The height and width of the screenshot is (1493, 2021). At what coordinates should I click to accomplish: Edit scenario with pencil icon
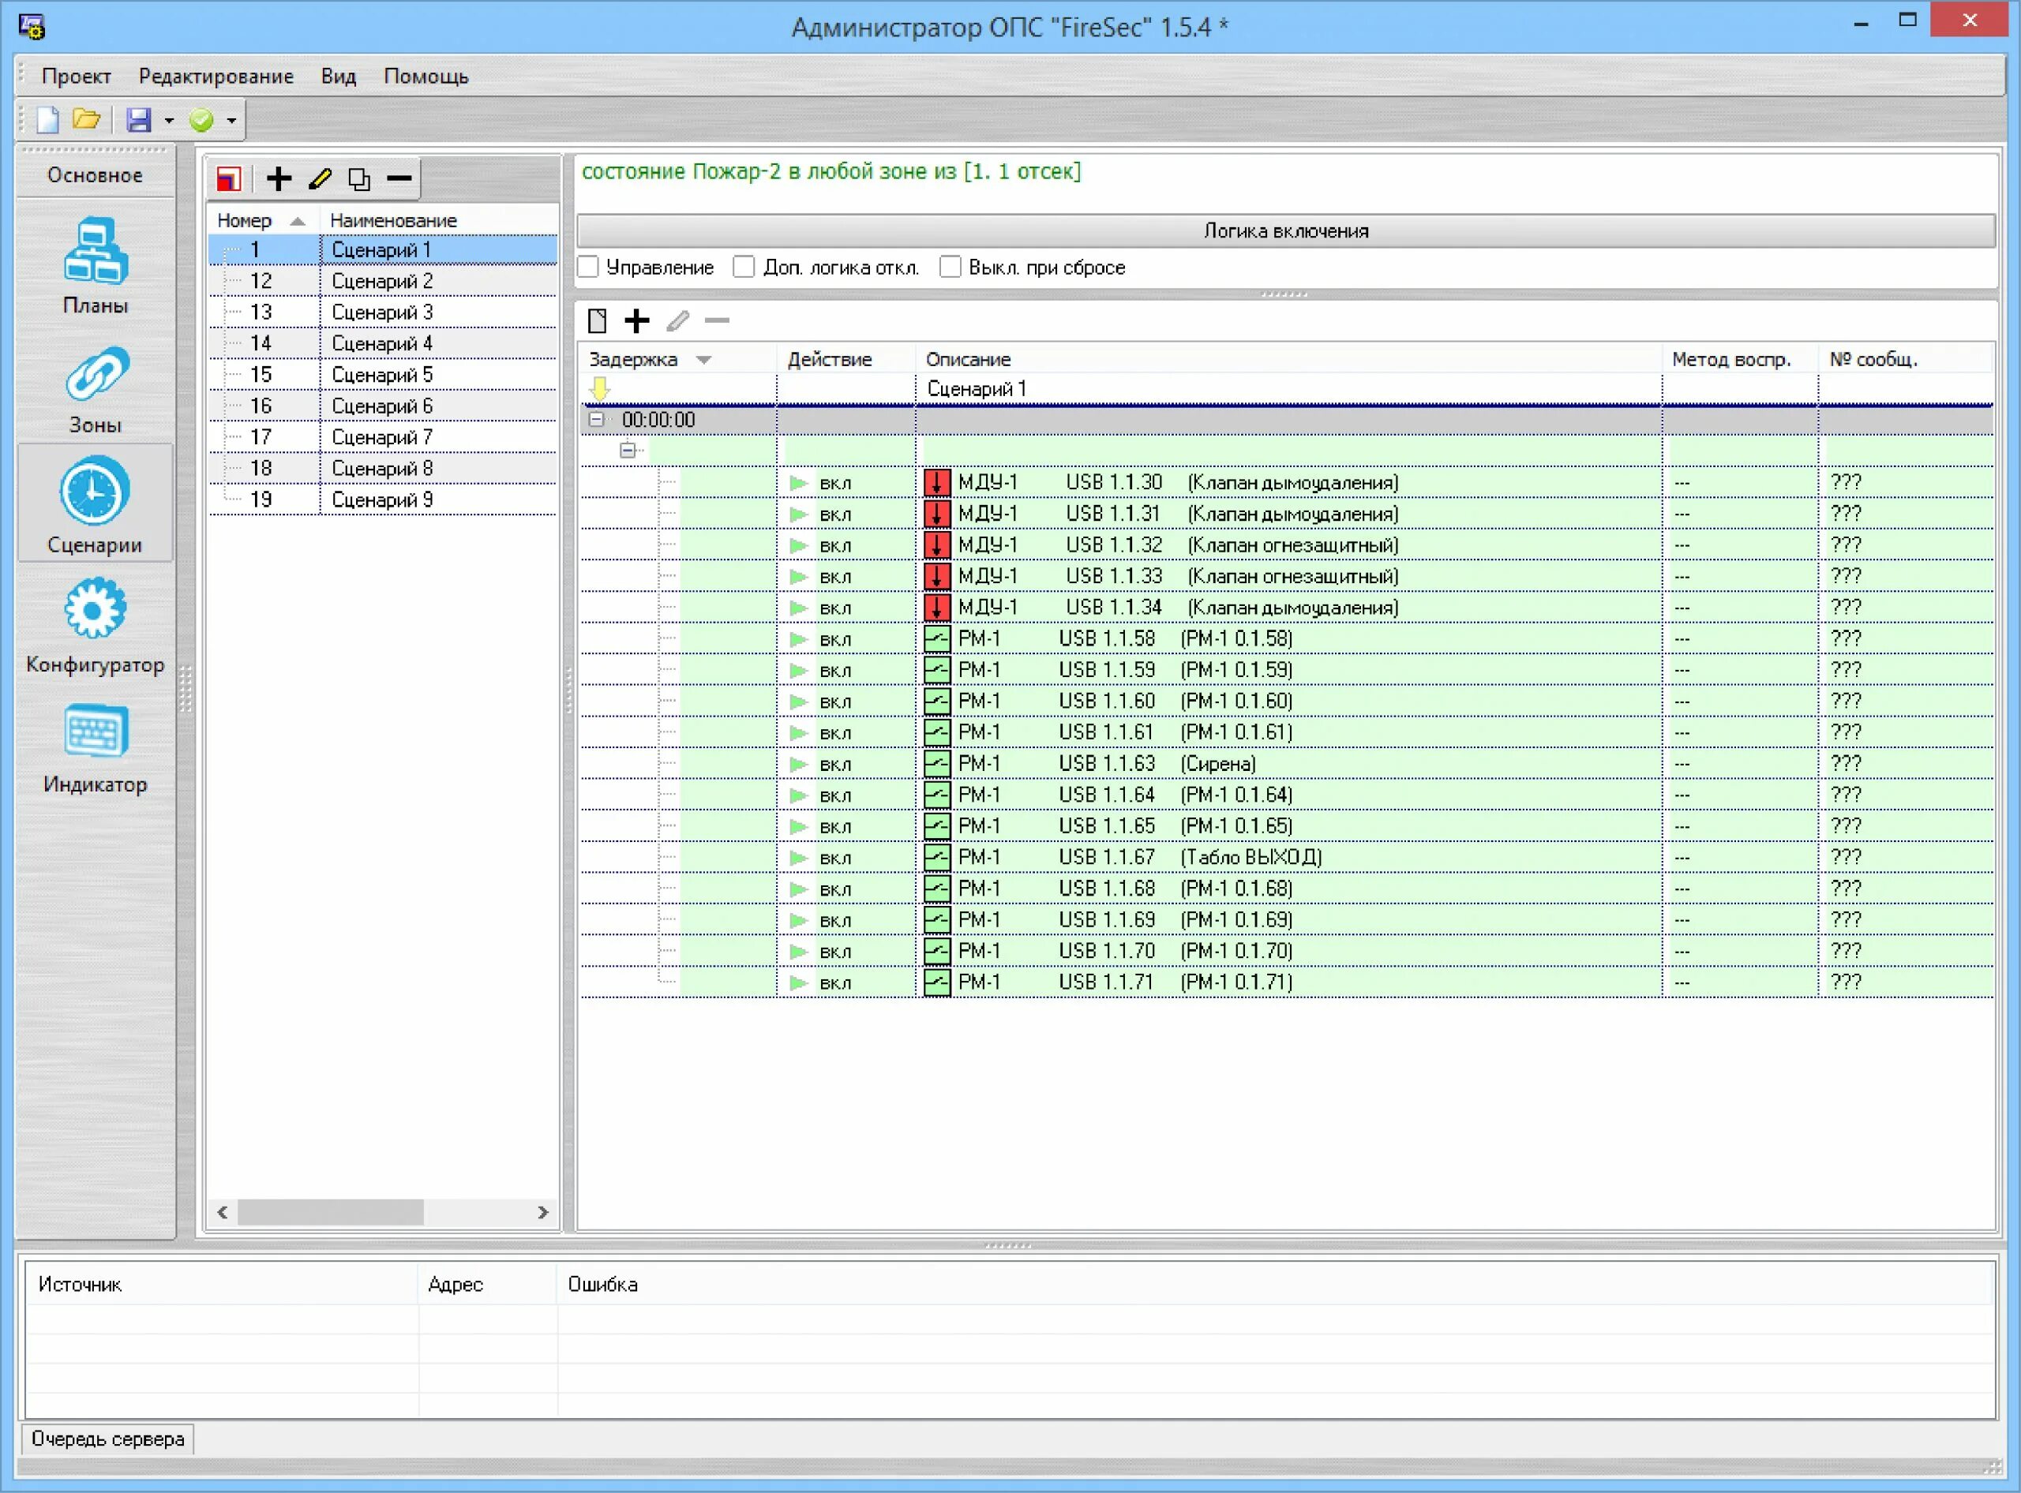319,179
